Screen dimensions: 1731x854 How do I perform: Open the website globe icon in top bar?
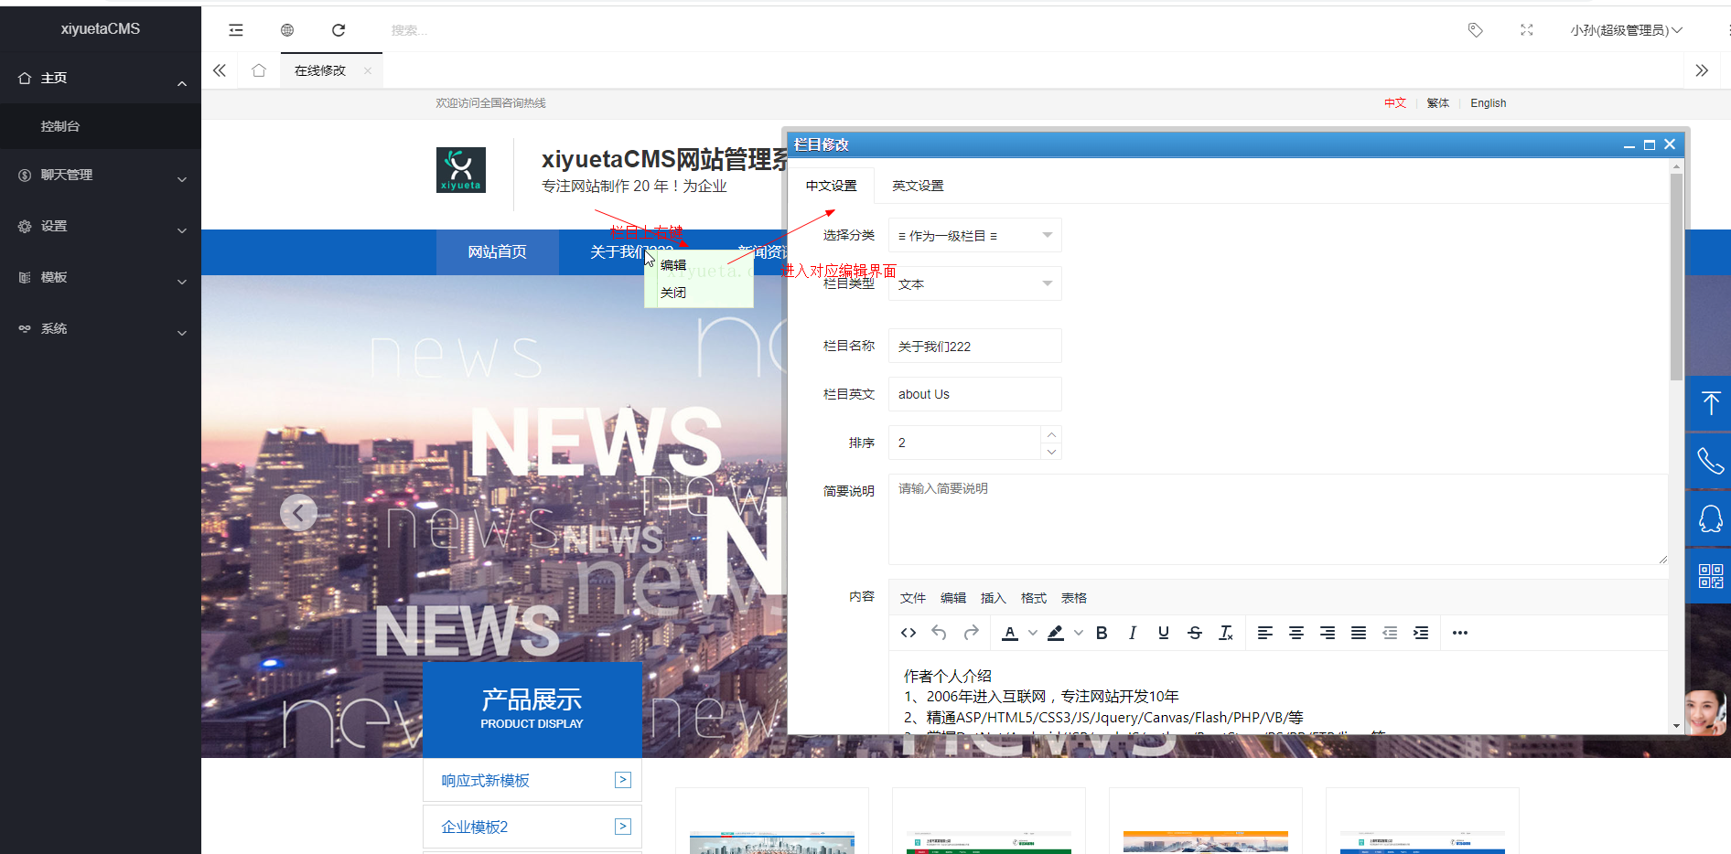click(x=287, y=30)
